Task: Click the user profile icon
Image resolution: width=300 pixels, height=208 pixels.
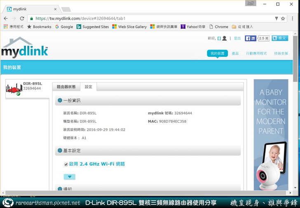Action: pyautogui.click(x=224, y=38)
